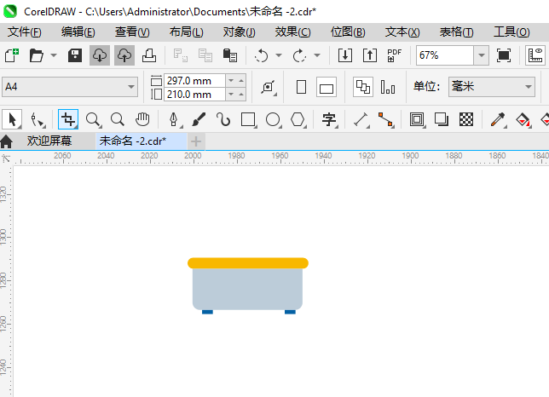This screenshot has width=549, height=397.
Task: Select the Artistic Media brush tool
Action: tap(199, 119)
